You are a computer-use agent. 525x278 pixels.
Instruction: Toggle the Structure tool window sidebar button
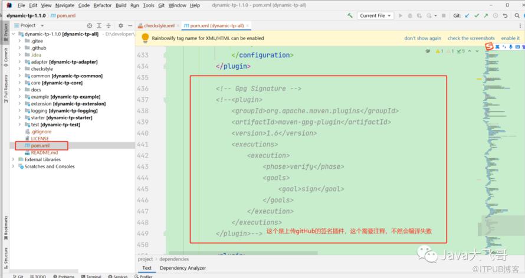point(6,256)
